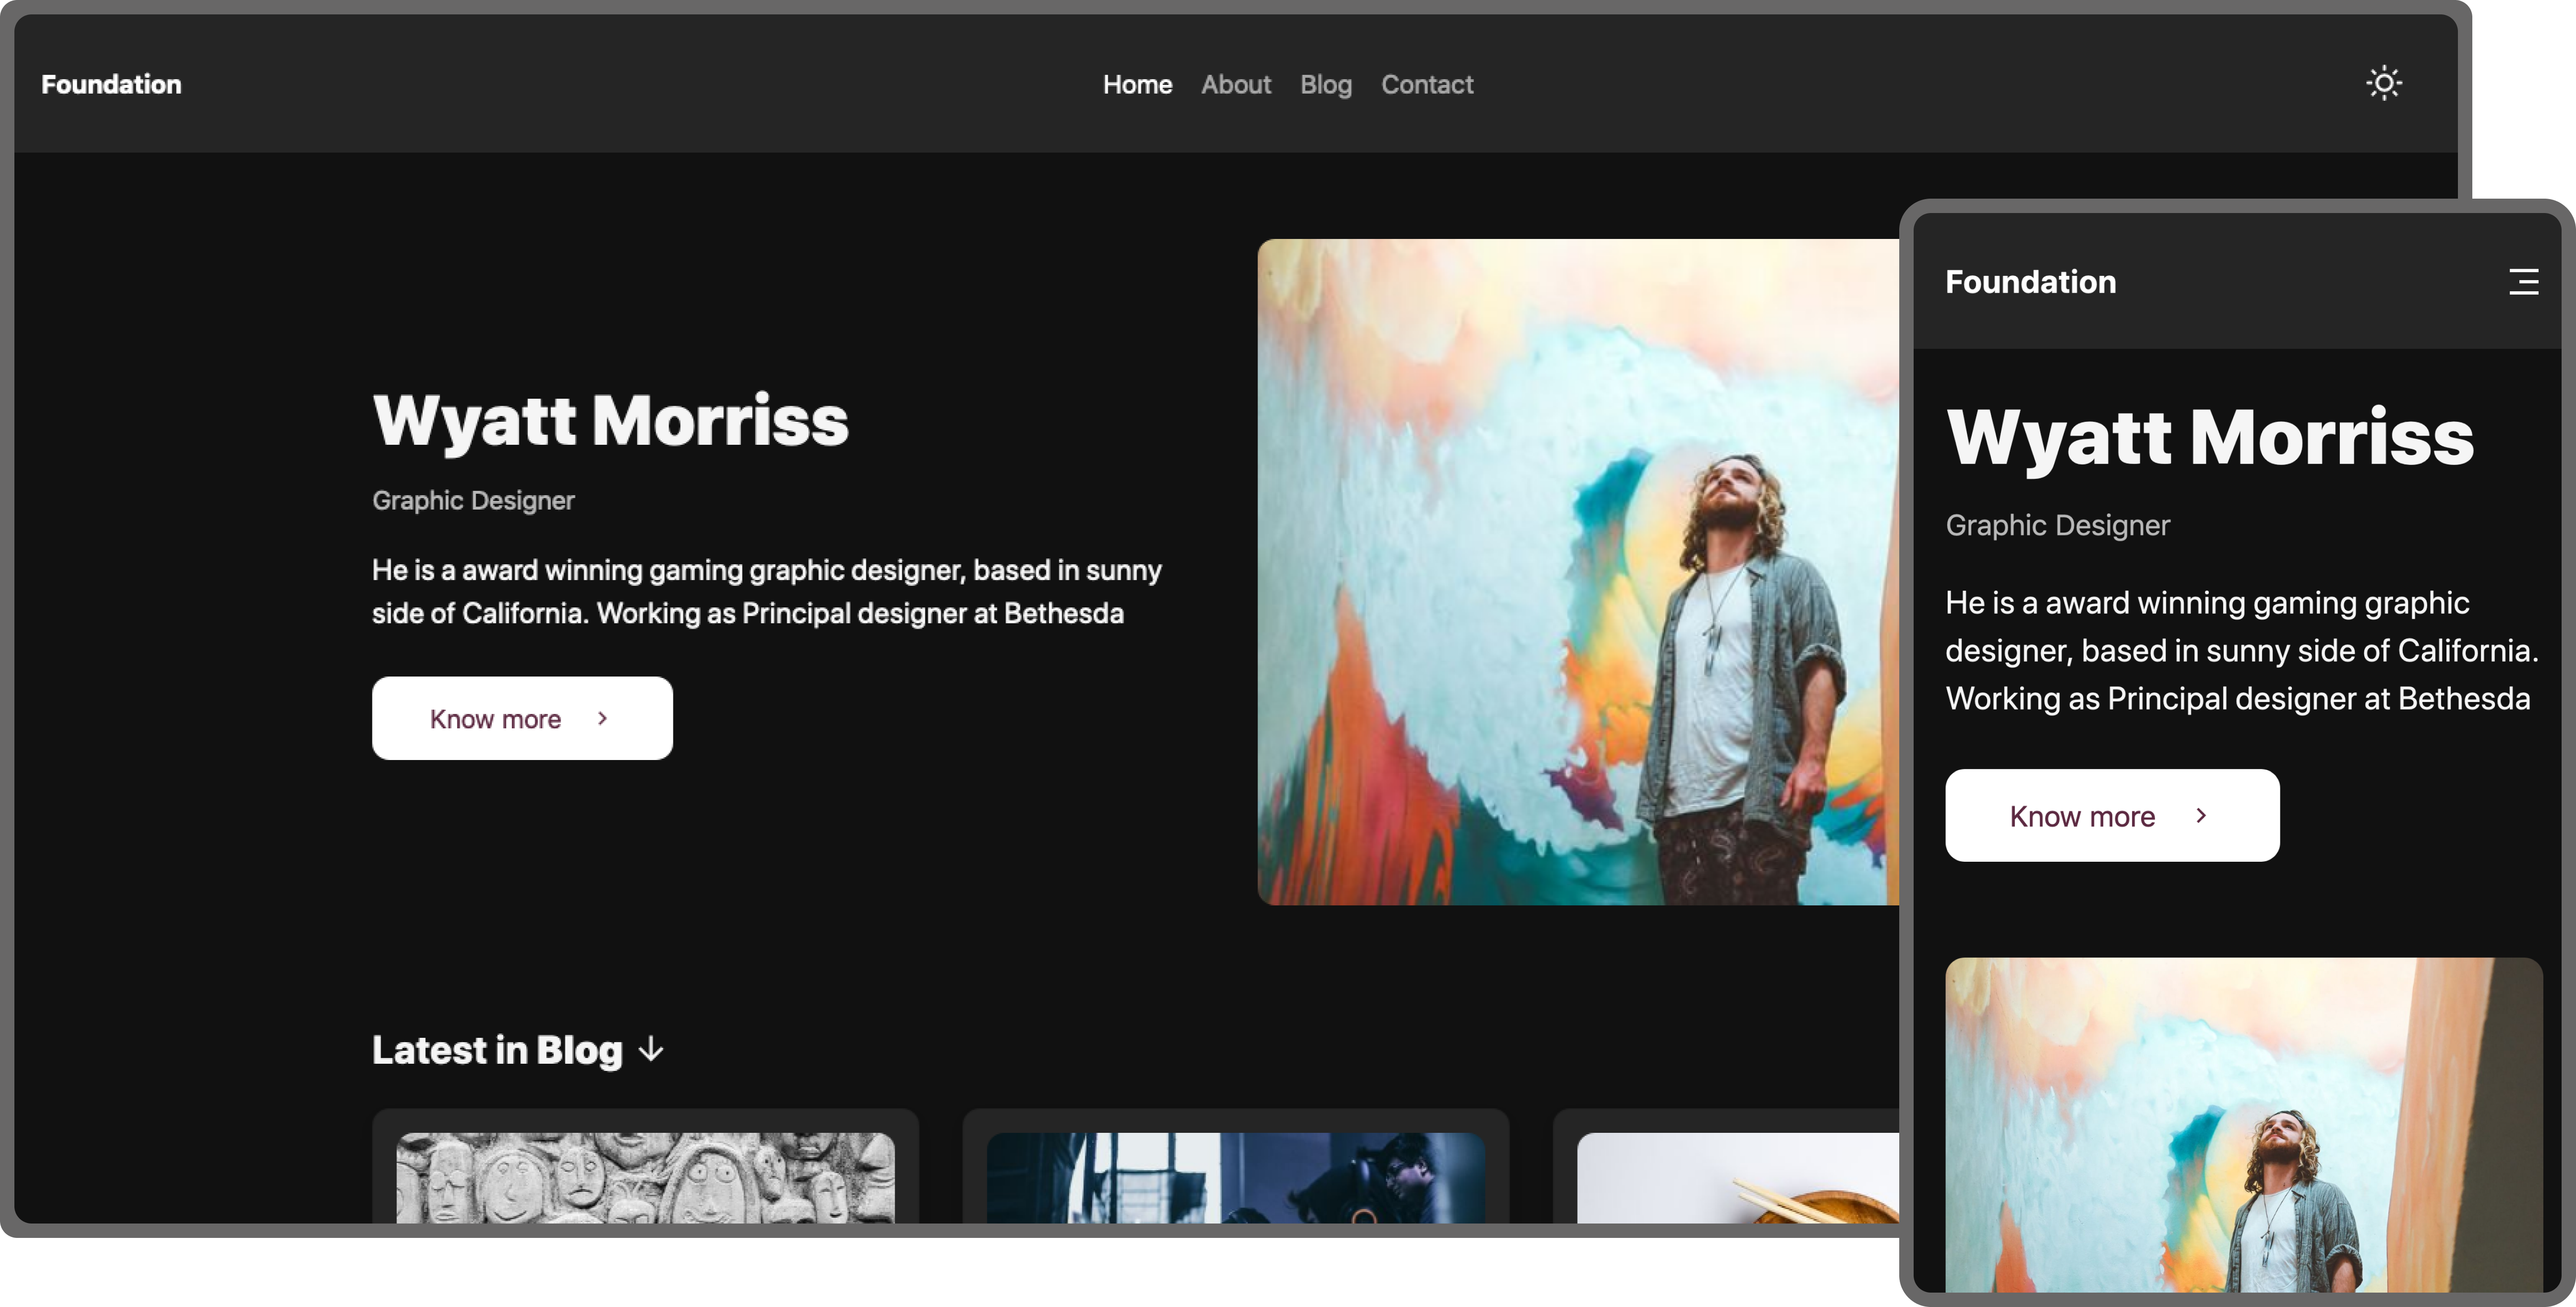Viewport: 2576px width, 1307px height.
Task: Open the chopsticks bowl blog card thumbnail
Action: coord(1737,1177)
